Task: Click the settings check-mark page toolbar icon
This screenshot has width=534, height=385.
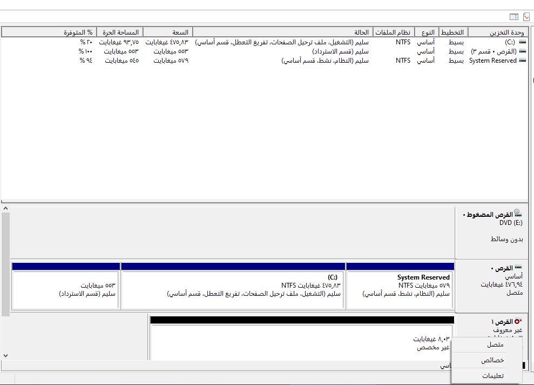Action: point(526,16)
